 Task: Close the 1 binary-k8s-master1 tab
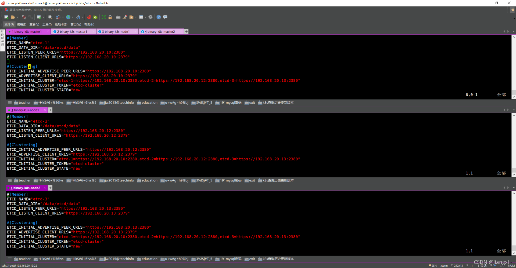[x=48, y=32]
